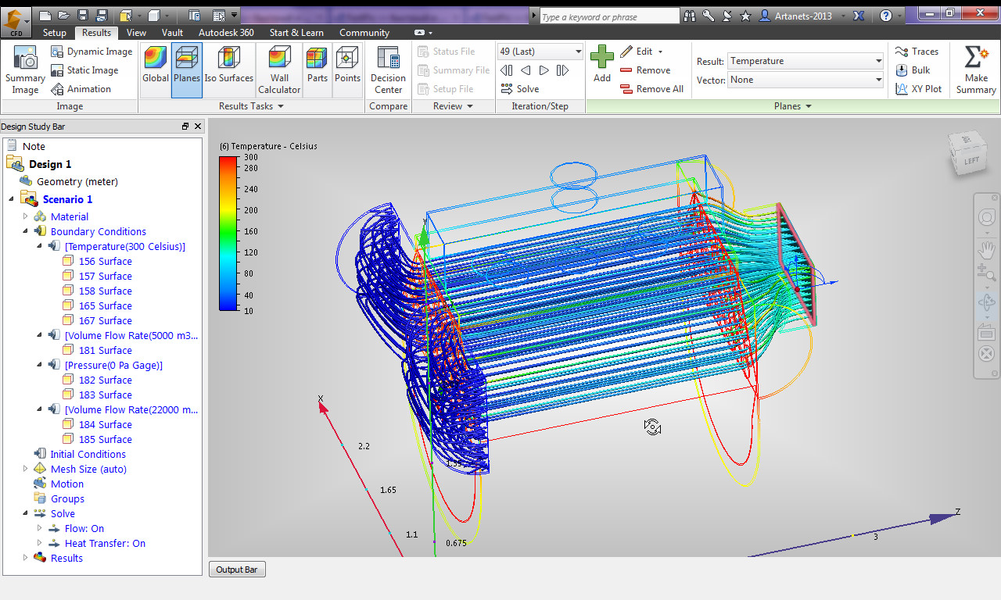
Task: Open the Vault ribbon tab
Action: tap(172, 33)
